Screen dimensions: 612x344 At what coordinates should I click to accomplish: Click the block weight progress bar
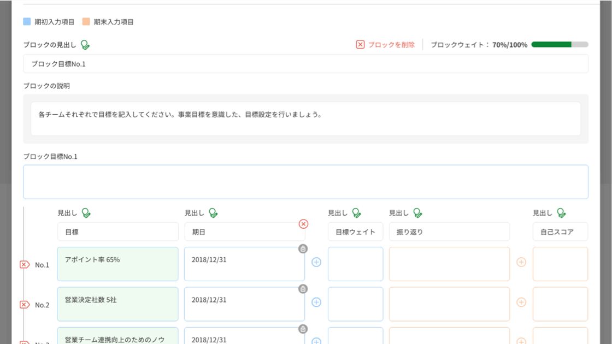point(560,45)
